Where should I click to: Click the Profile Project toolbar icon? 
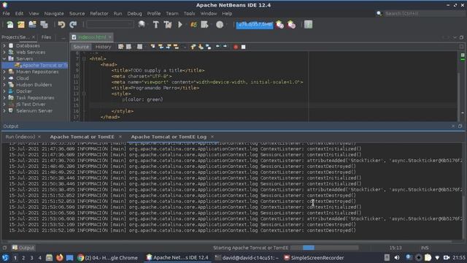(204, 25)
